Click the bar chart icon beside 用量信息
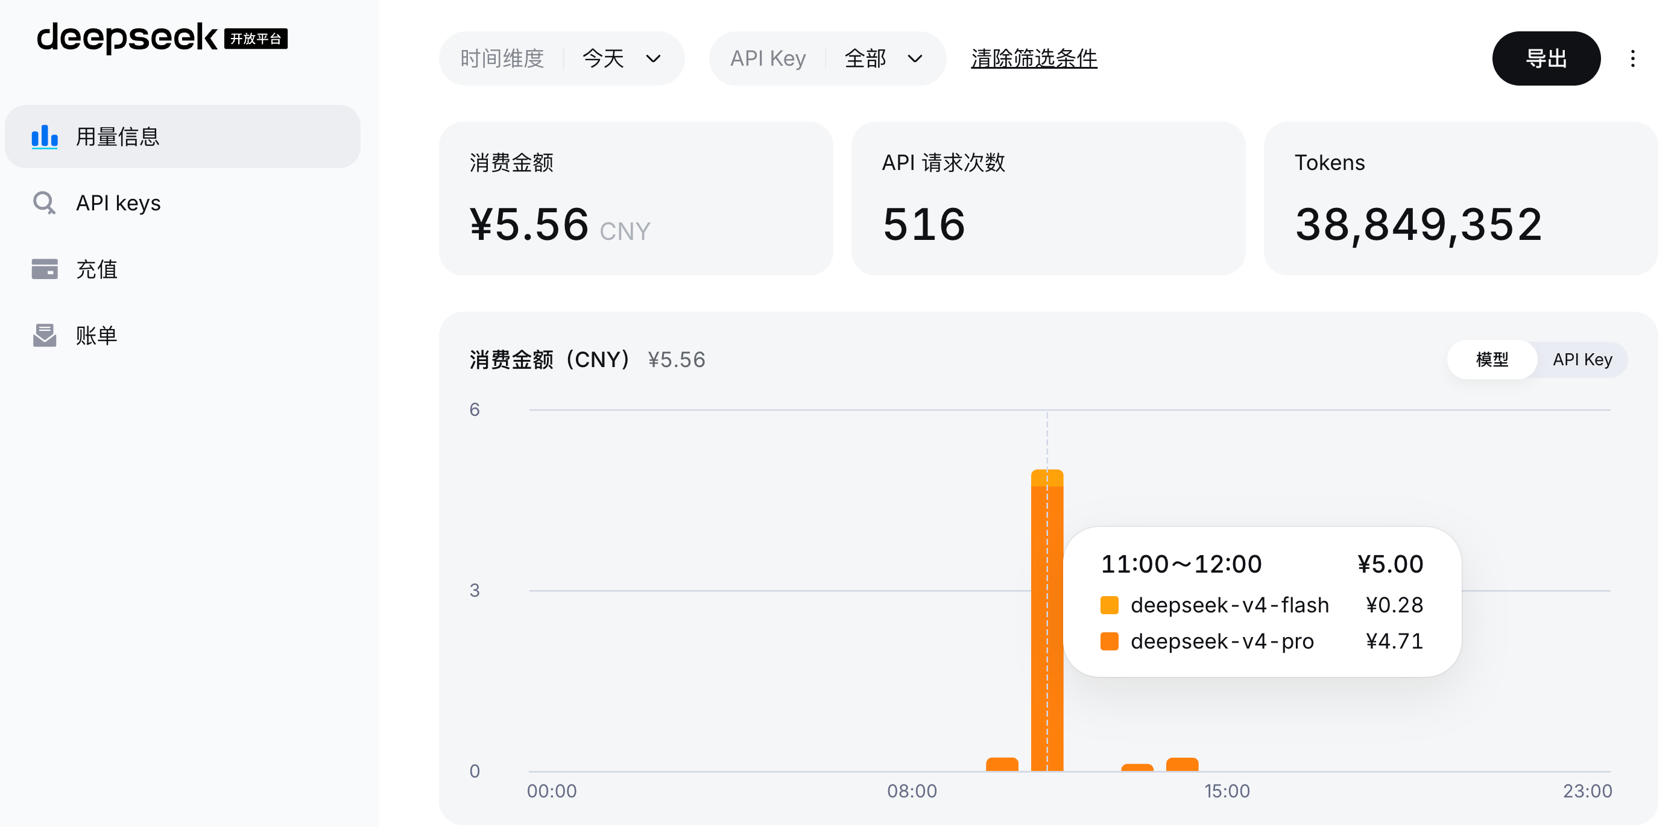Viewport: 1680px width, 827px height. pyautogui.click(x=45, y=137)
